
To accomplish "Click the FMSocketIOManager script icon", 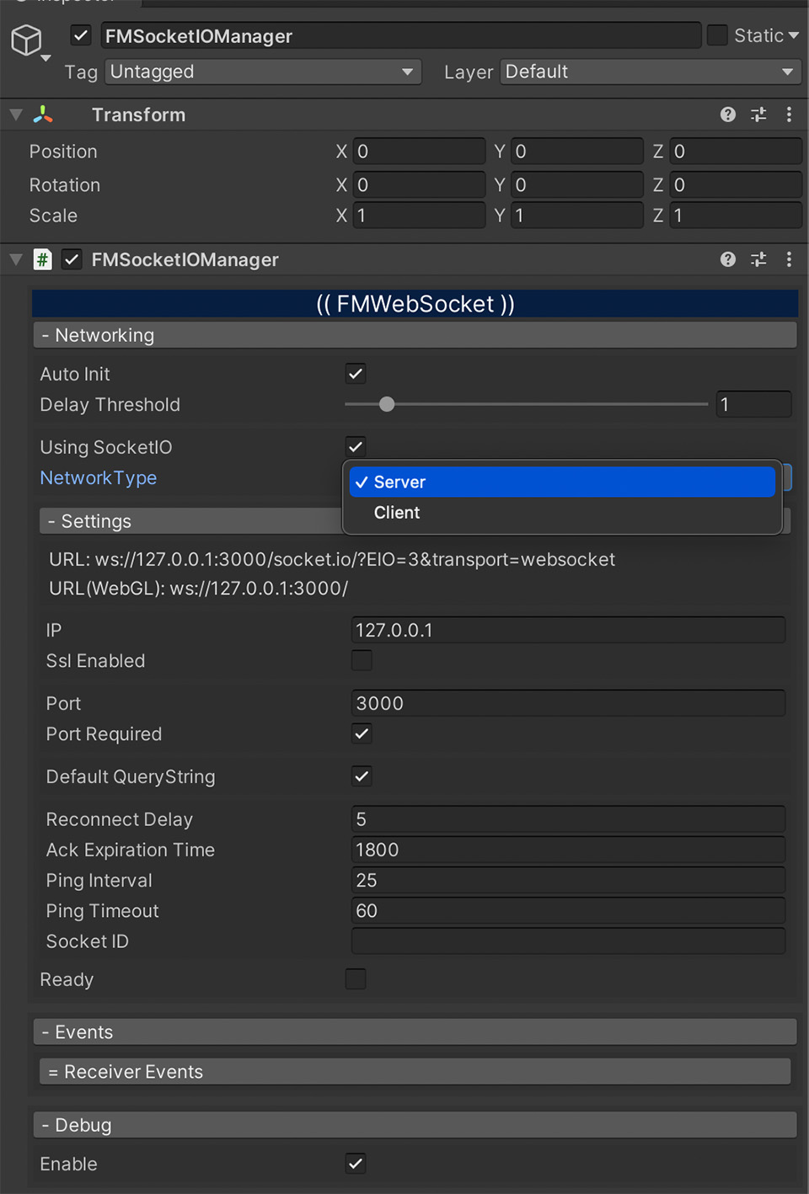I will pyautogui.click(x=42, y=259).
